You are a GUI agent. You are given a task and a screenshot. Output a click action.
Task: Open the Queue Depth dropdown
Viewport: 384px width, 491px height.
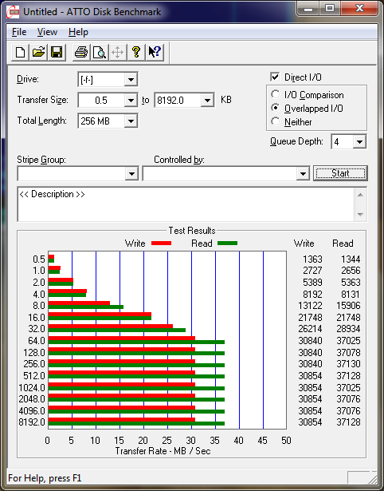tap(359, 142)
